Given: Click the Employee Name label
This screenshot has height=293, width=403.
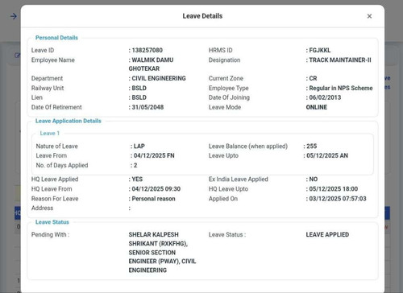Looking at the screenshot, I should tap(53, 60).
